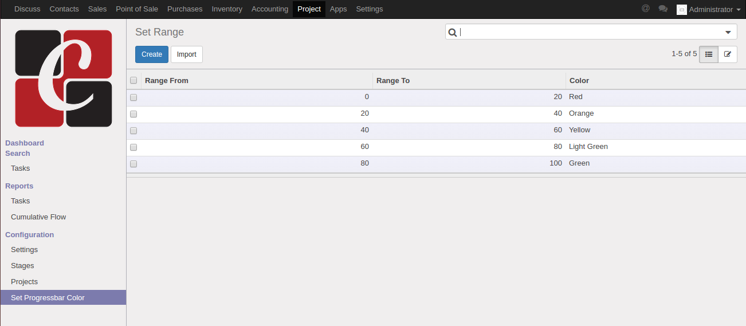Click the Create button
The height and width of the screenshot is (326, 746).
(152, 54)
